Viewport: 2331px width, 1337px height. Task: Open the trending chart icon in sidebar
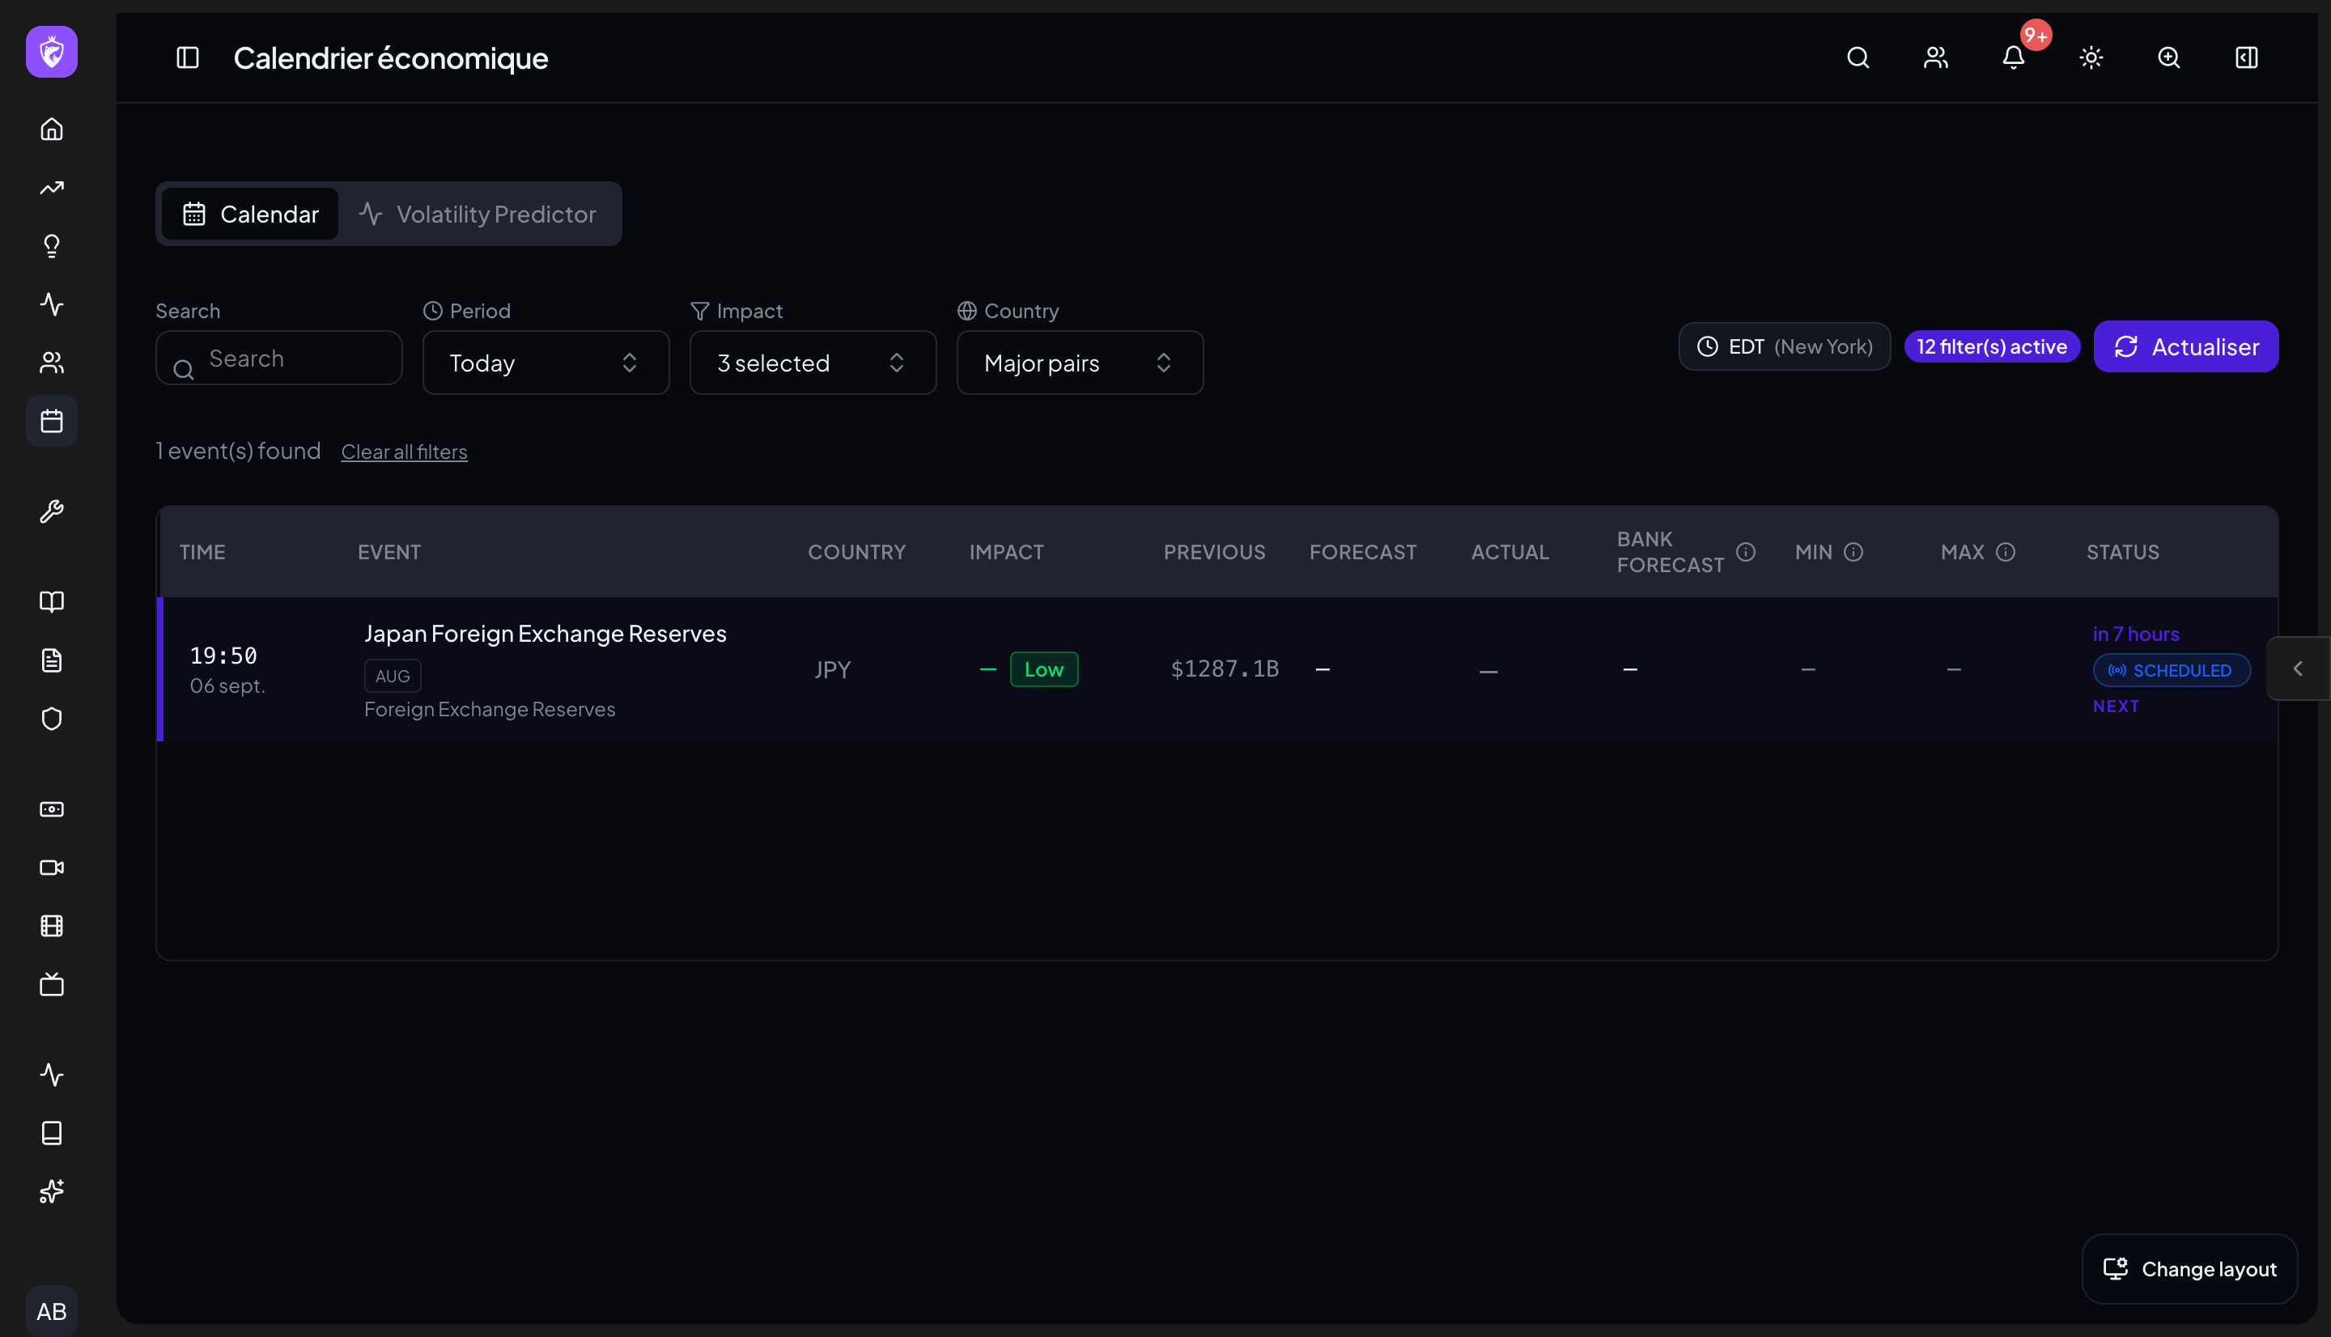52,189
